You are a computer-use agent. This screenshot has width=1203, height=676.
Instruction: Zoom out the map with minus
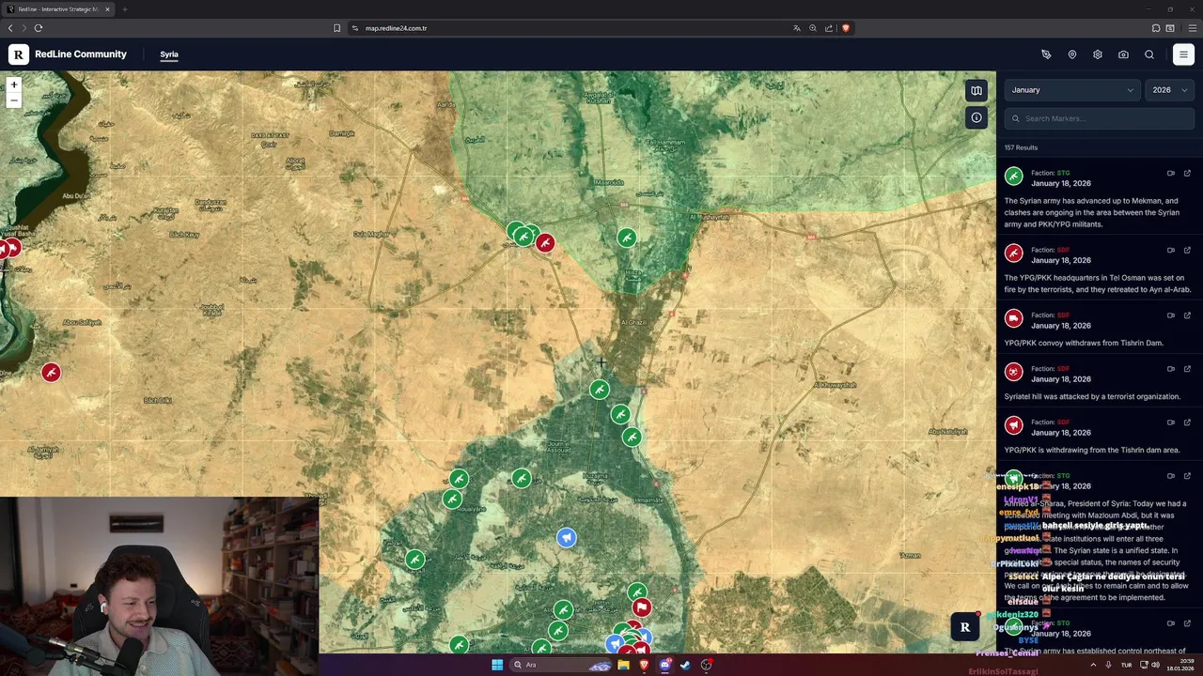pyautogui.click(x=13, y=100)
